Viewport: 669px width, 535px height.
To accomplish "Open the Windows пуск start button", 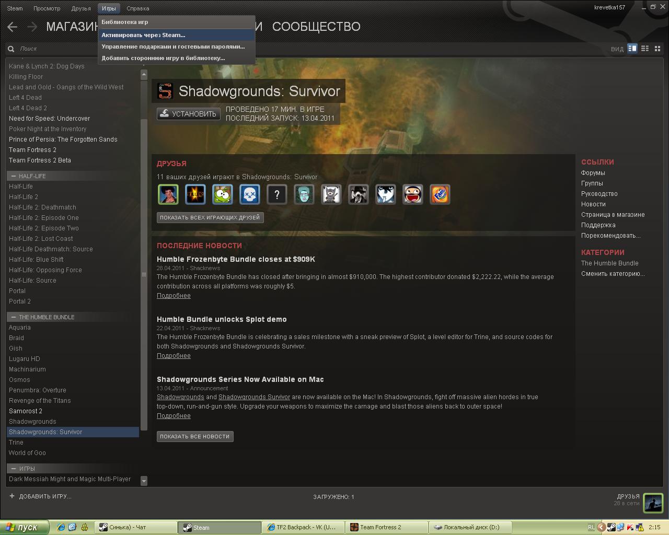I will coord(25,527).
